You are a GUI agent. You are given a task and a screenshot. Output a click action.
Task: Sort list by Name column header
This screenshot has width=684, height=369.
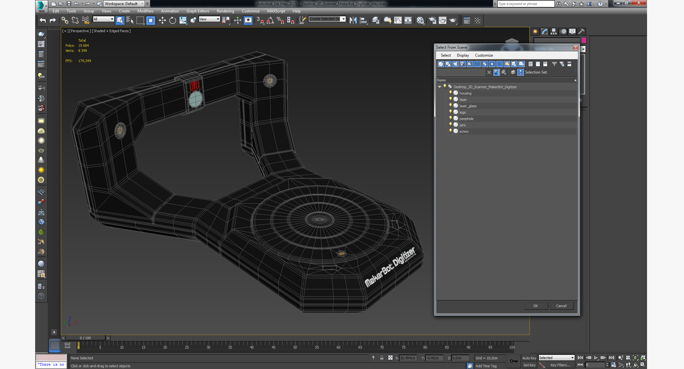click(507, 80)
